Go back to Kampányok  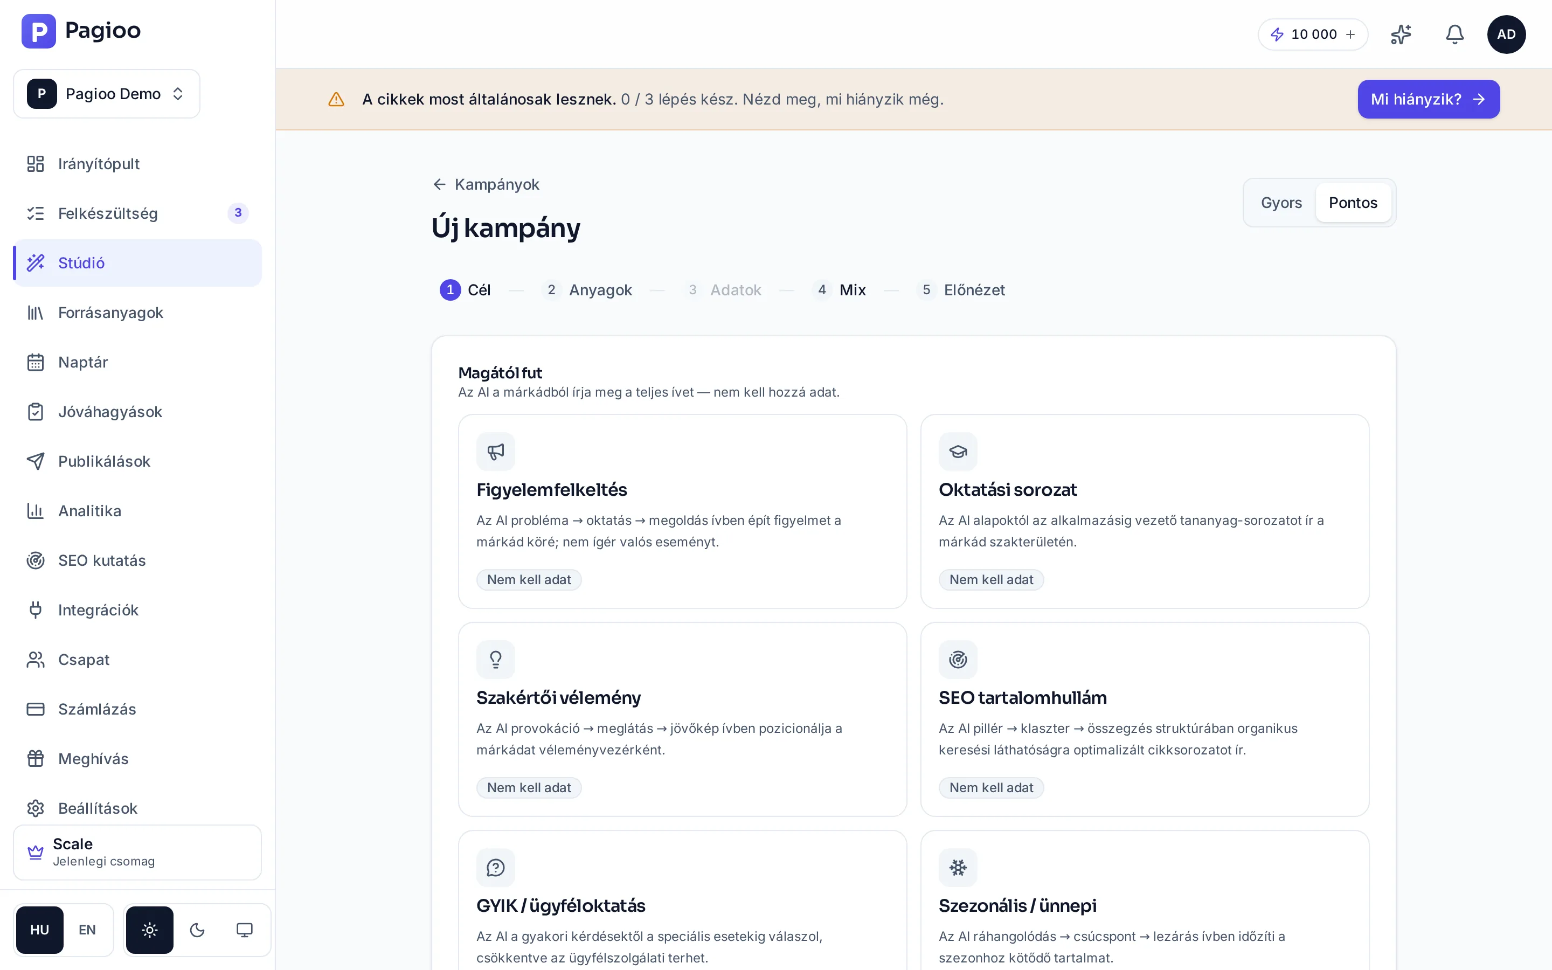(x=486, y=184)
